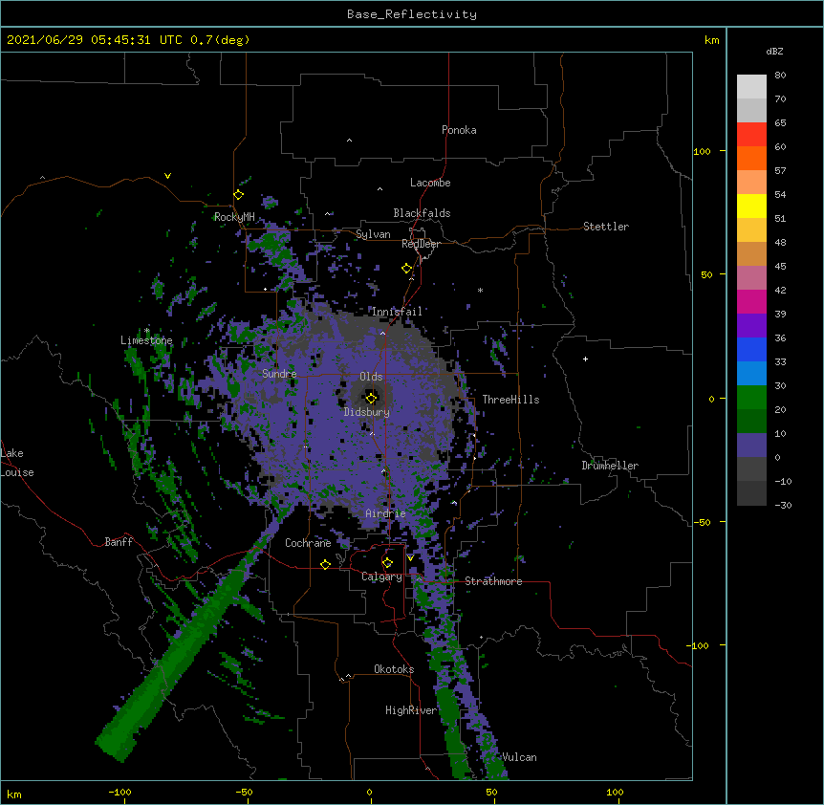Click the Banff town label

coord(119,542)
